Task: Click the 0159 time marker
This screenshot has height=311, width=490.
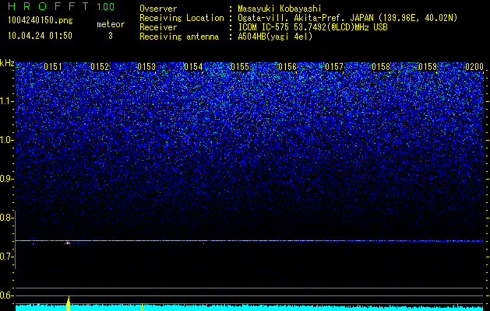Action: point(428,67)
